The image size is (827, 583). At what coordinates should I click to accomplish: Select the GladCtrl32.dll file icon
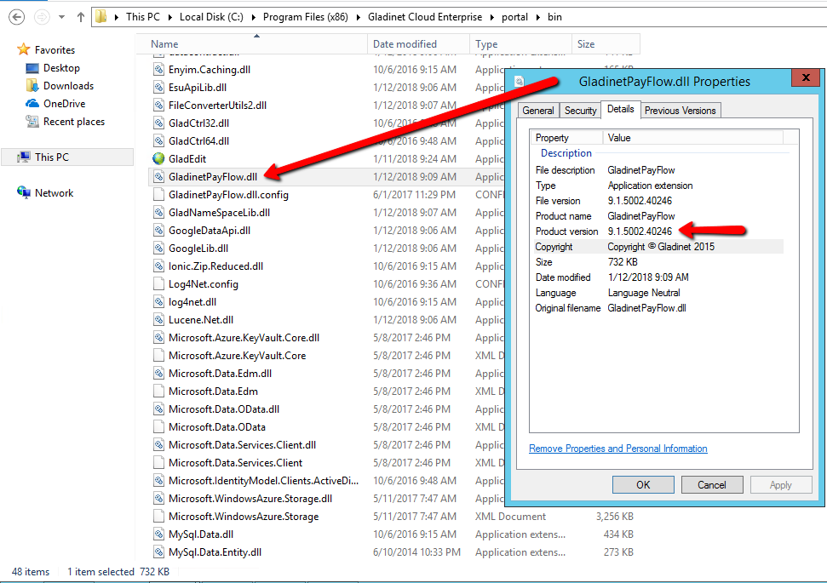tap(158, 123)
